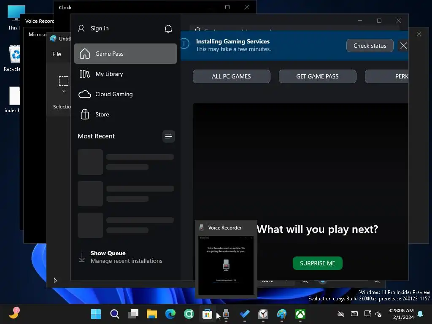This screenshot has width=432, height=324.
Task: Select the Recycle Bin desktop icon
Action: tap(12, 58)
